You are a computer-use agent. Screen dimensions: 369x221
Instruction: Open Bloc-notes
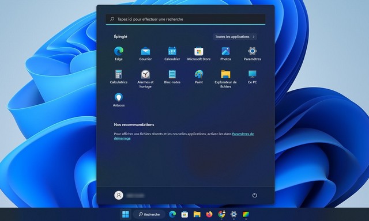pyautogui.click(x=172, y=77)
